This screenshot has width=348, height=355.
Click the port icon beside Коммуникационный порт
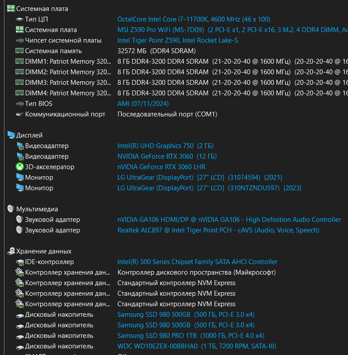coord(19,114)
